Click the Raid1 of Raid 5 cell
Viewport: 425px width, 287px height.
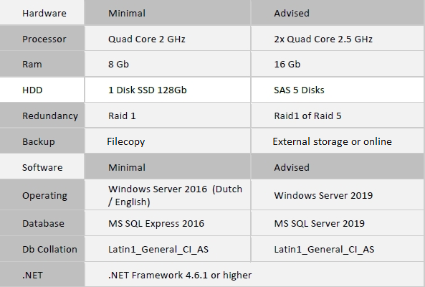pyautogui.click(x=338, y=116)
